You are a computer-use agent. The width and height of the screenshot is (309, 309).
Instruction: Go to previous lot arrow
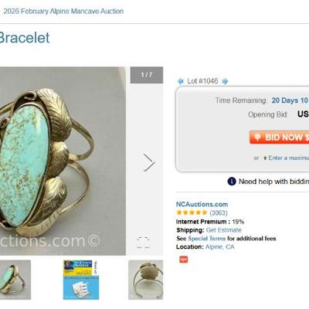[181, 81]
